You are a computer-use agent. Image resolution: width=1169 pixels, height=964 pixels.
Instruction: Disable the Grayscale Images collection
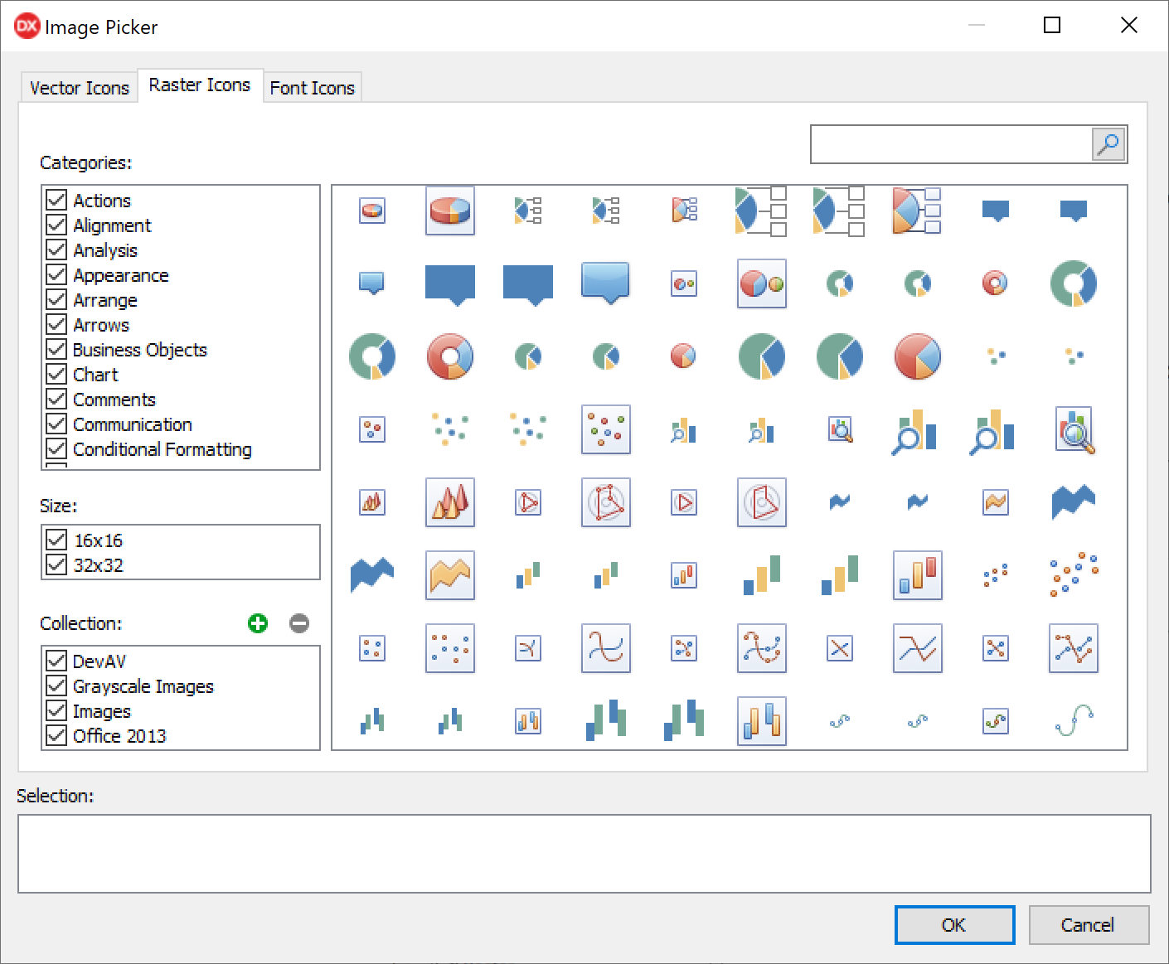pos(56,686)
